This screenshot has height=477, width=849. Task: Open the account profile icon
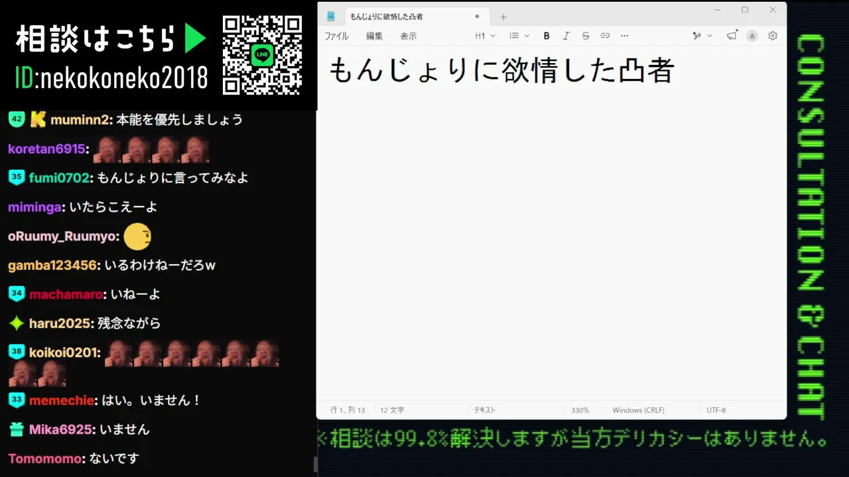click(x=752, y=36)
